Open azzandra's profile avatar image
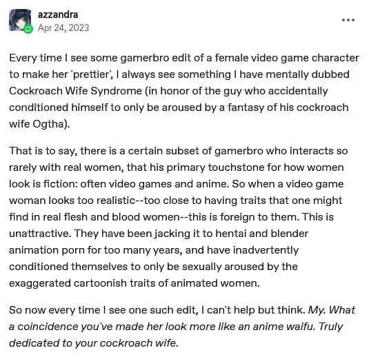This screenshot has height=359, width=369. click(x=20, y=20)
